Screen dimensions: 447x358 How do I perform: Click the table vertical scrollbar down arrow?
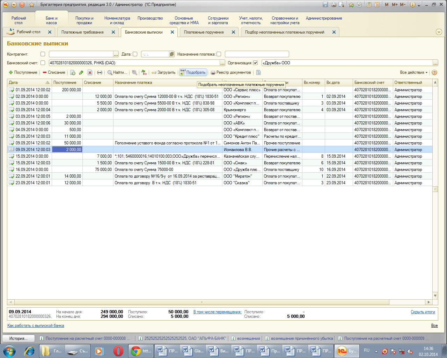[x=435, y=296]
